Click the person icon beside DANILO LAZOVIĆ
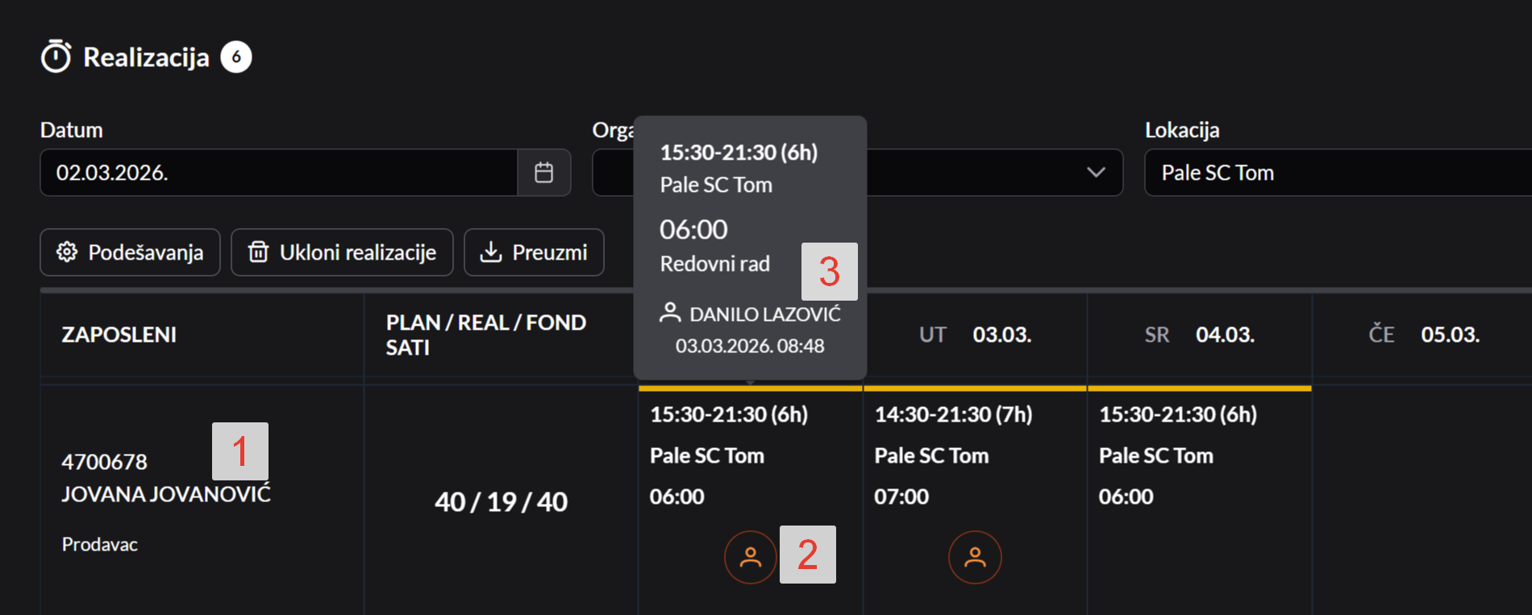This screenshot has height=615, width=1532. (x=670, y=313)
